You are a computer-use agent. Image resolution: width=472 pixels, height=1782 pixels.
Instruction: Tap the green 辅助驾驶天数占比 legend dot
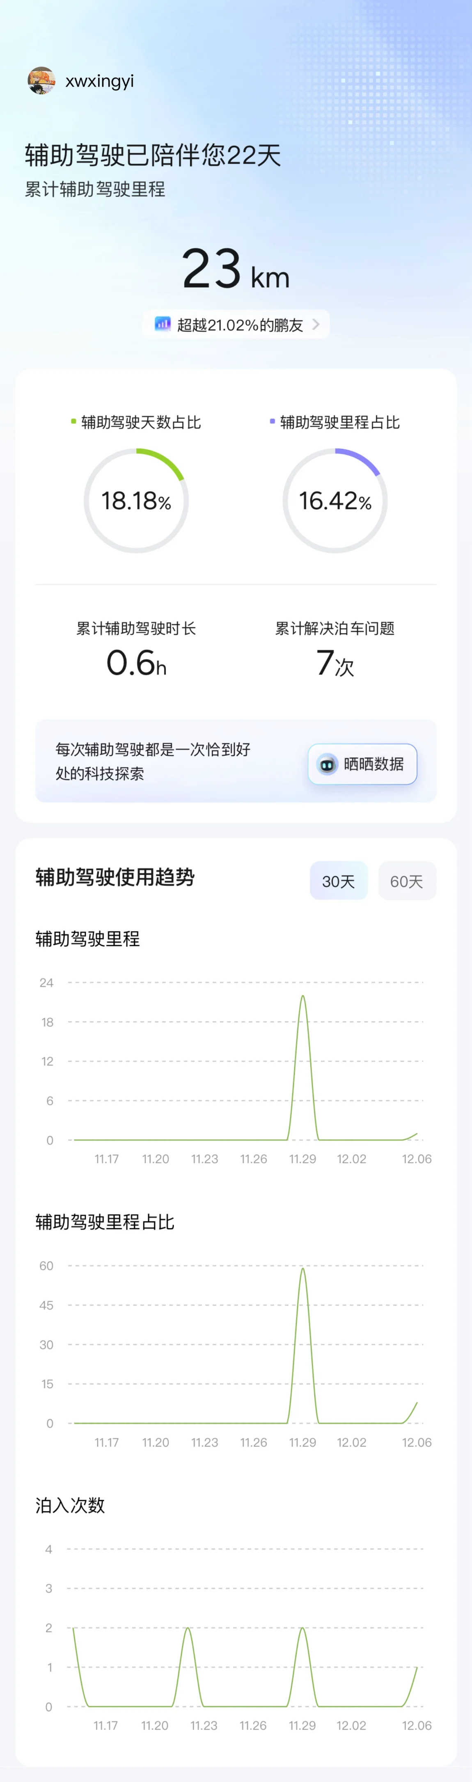73,421
